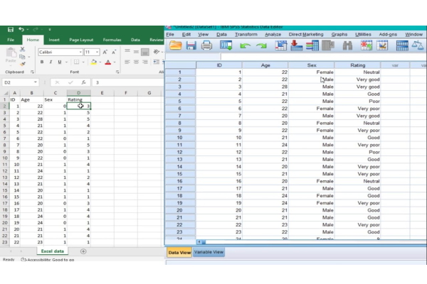This screenshot has height=284, width=427.
Task: Click SPSS go to case icon
Action: coord(281,45)
